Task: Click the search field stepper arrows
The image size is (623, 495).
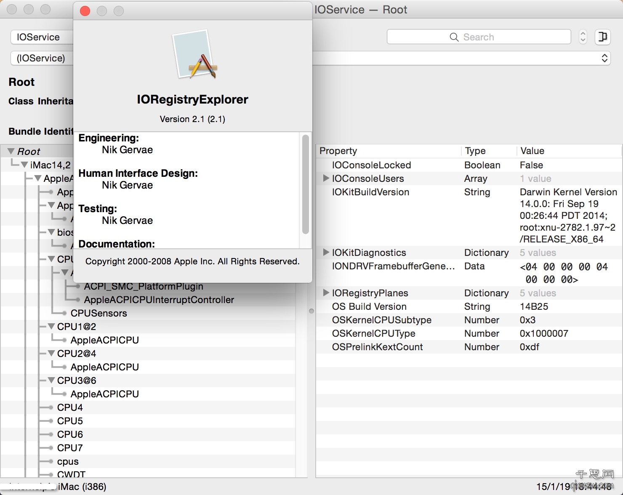Action: (x=583, y=37)
